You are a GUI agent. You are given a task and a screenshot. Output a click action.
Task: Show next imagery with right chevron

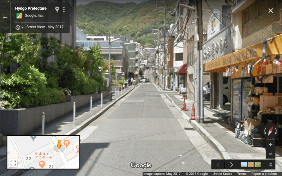pyautogui.click(x=231, y=165)
